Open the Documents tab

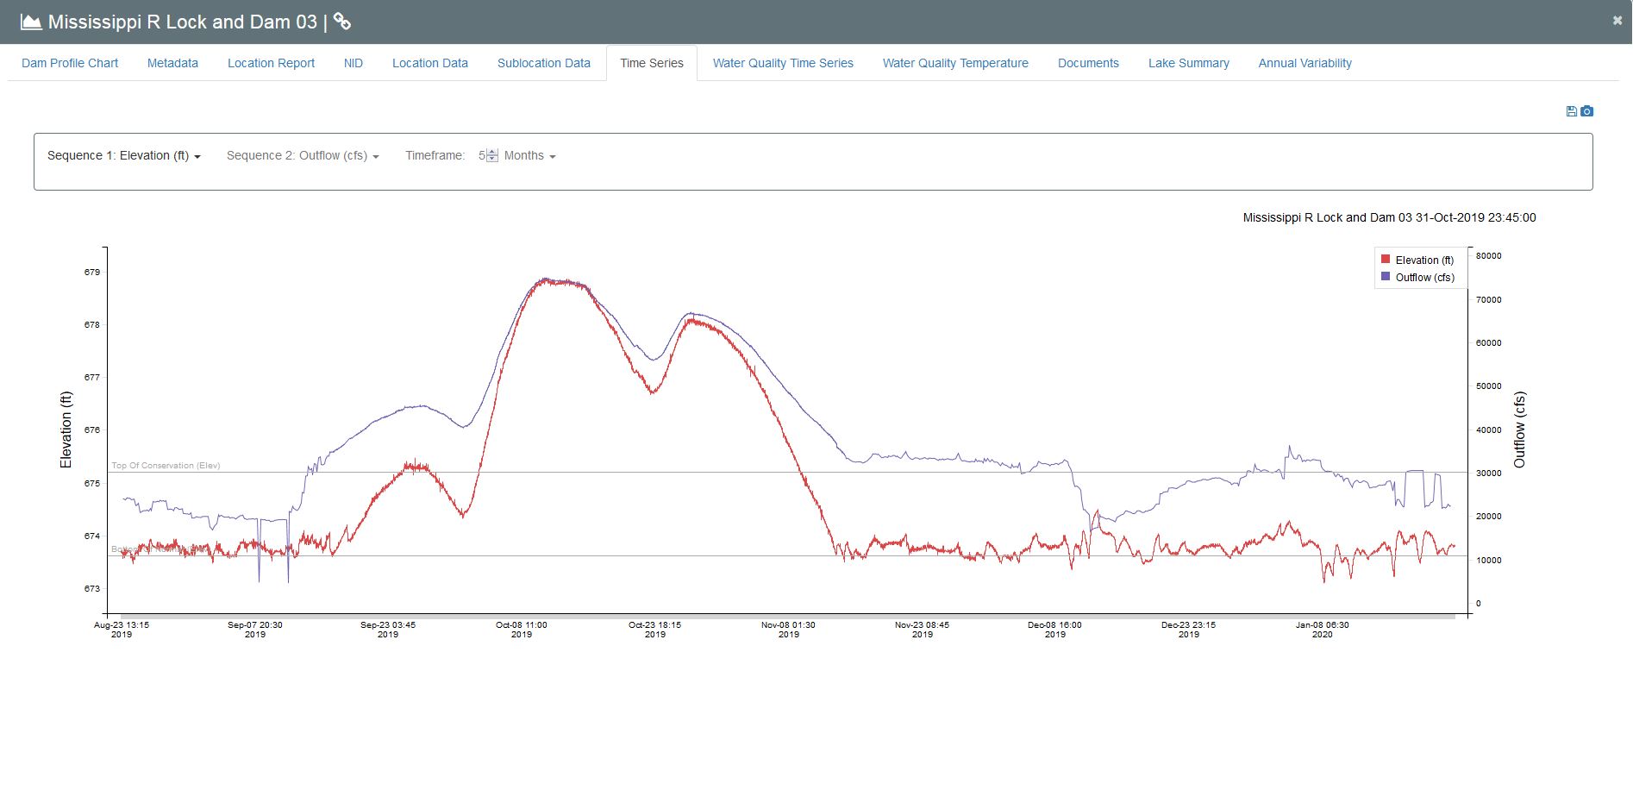tap(1088, 63)
